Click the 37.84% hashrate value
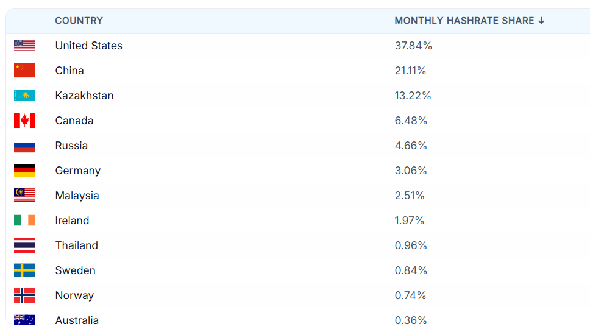Screen dimensions: 590x332 413,46
